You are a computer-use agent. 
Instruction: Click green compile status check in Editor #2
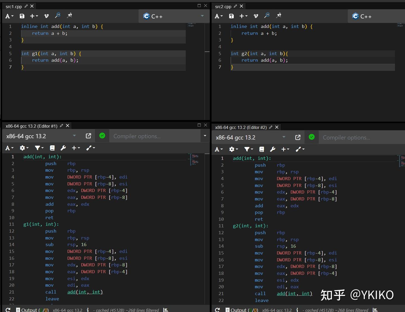coord(312,137)
